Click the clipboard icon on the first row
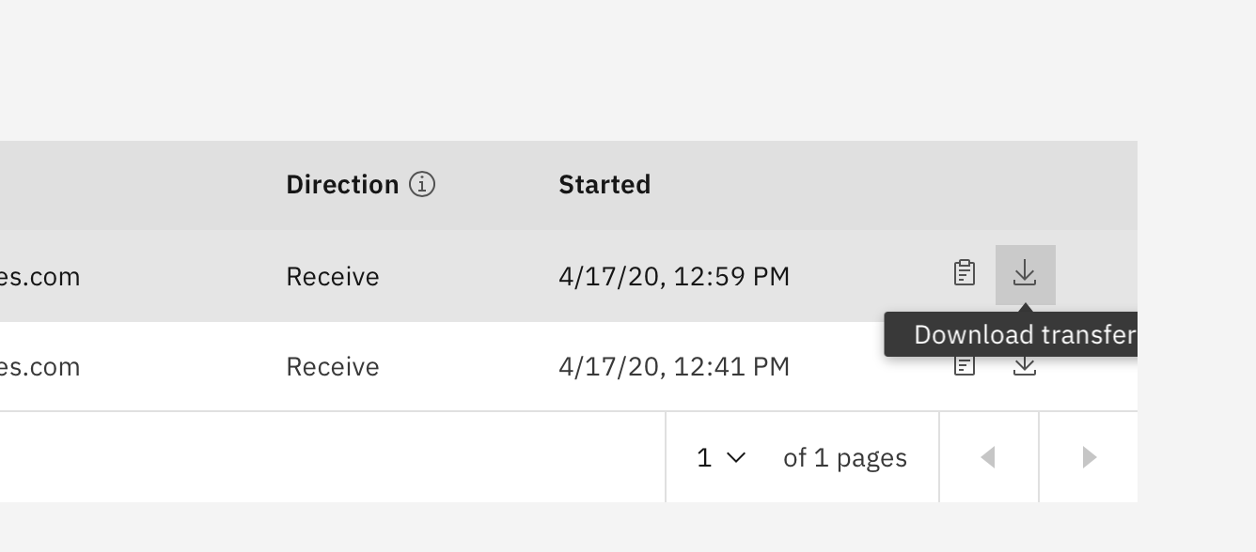 964,273
